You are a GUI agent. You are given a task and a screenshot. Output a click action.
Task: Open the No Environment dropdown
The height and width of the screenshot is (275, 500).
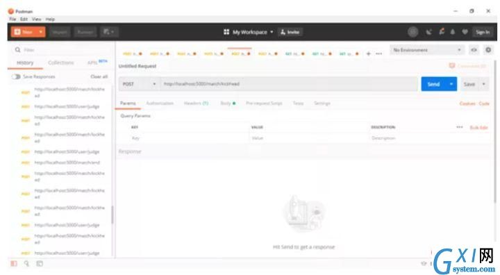[x=426, y=50]
